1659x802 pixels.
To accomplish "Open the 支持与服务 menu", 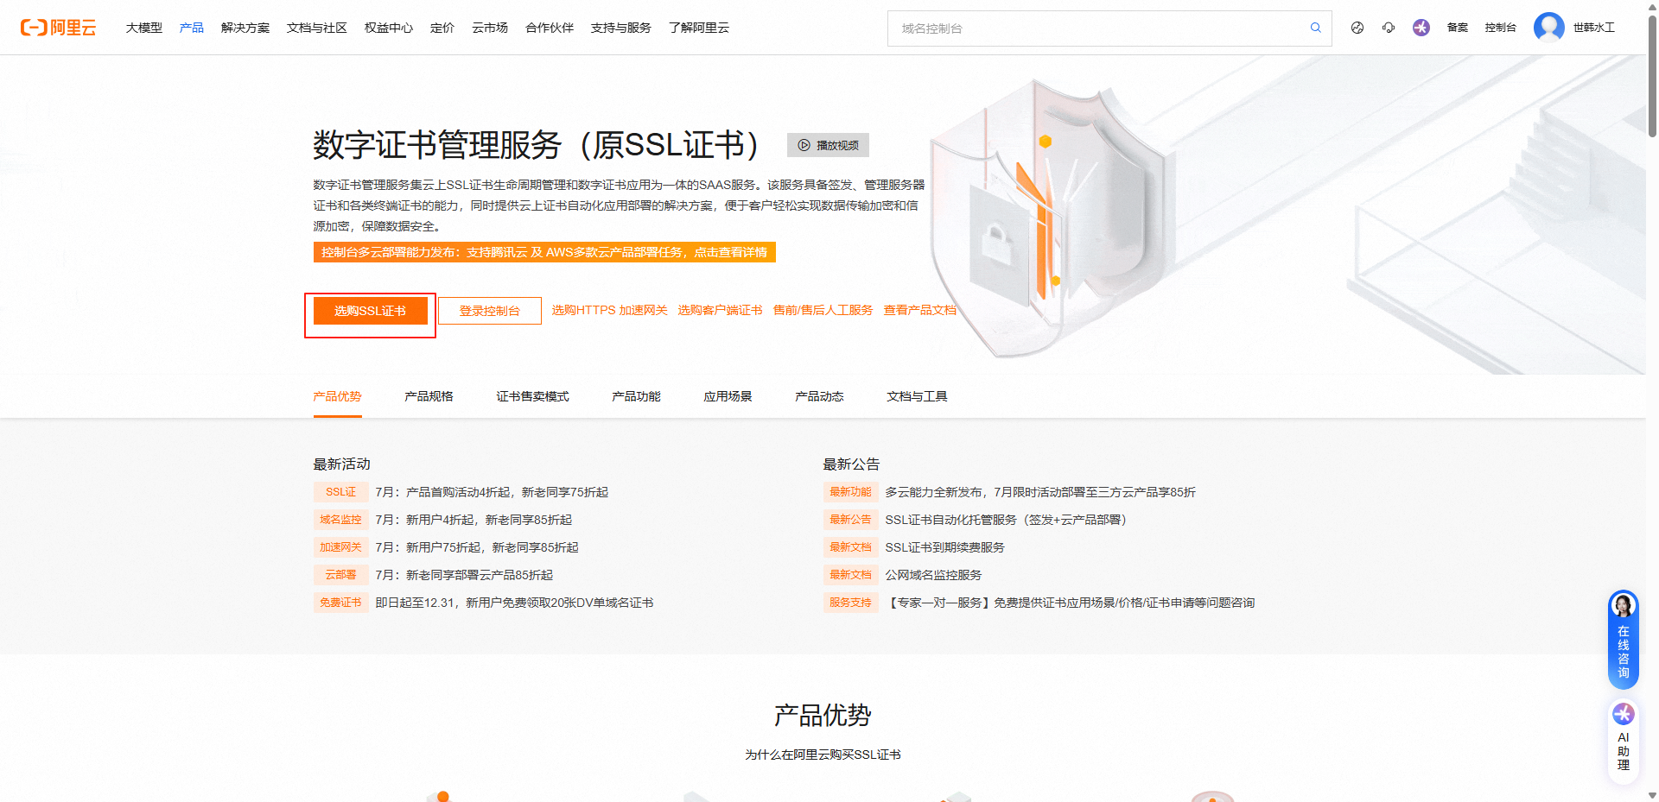I will tap(621, 28).
